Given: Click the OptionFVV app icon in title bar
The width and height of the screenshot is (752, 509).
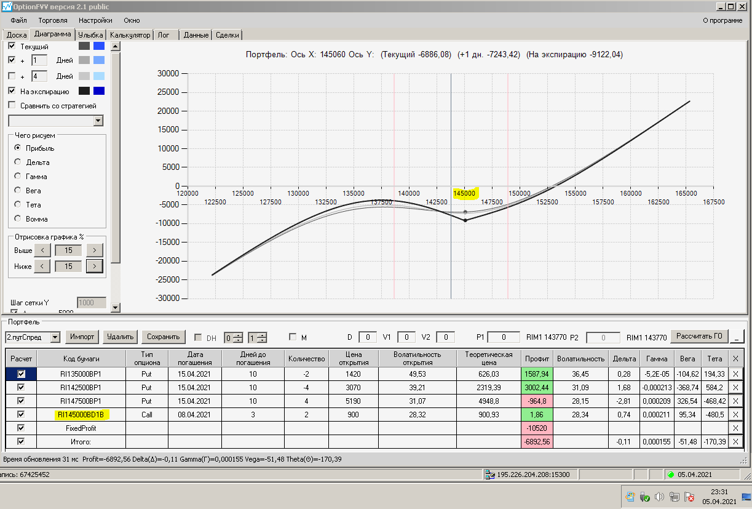Looking at the screenshot, I should [6, 6].
